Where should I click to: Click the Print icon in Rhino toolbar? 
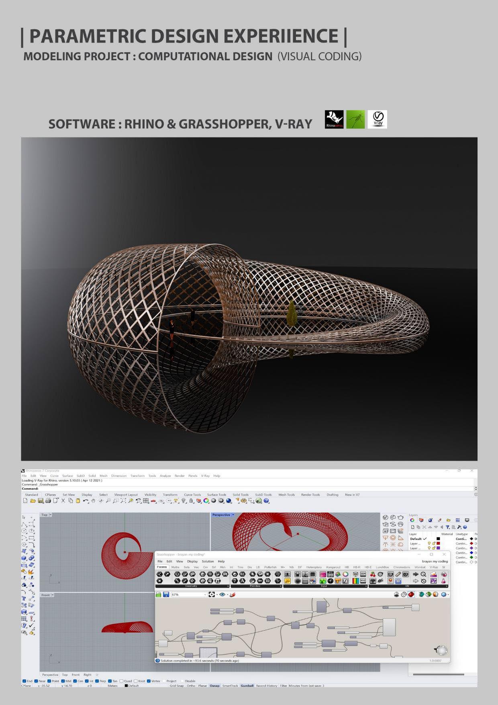click(48, 500)
